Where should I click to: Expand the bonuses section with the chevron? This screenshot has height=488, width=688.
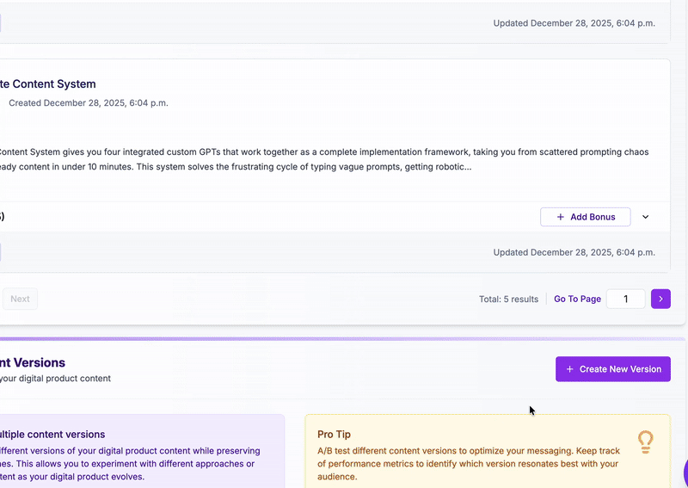point(646,217)
